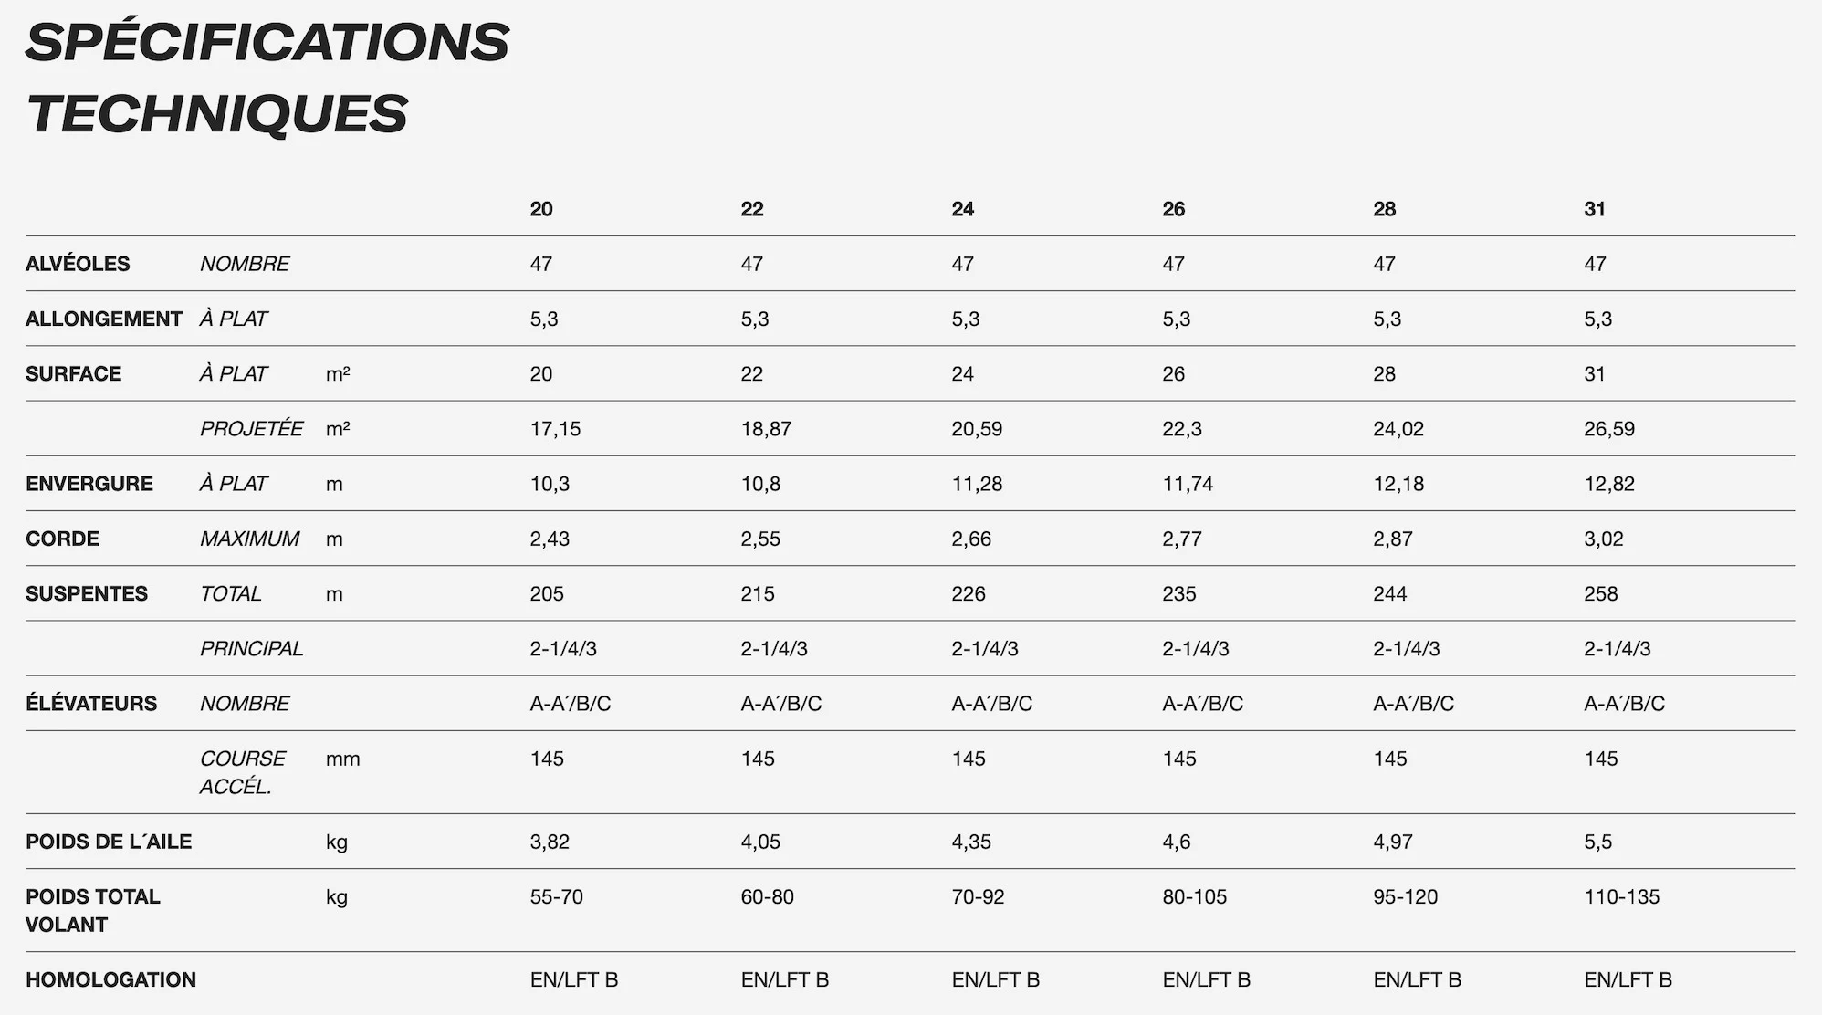
Task: Click the Spécifications Techniques heading
Action: click(267, 78)
